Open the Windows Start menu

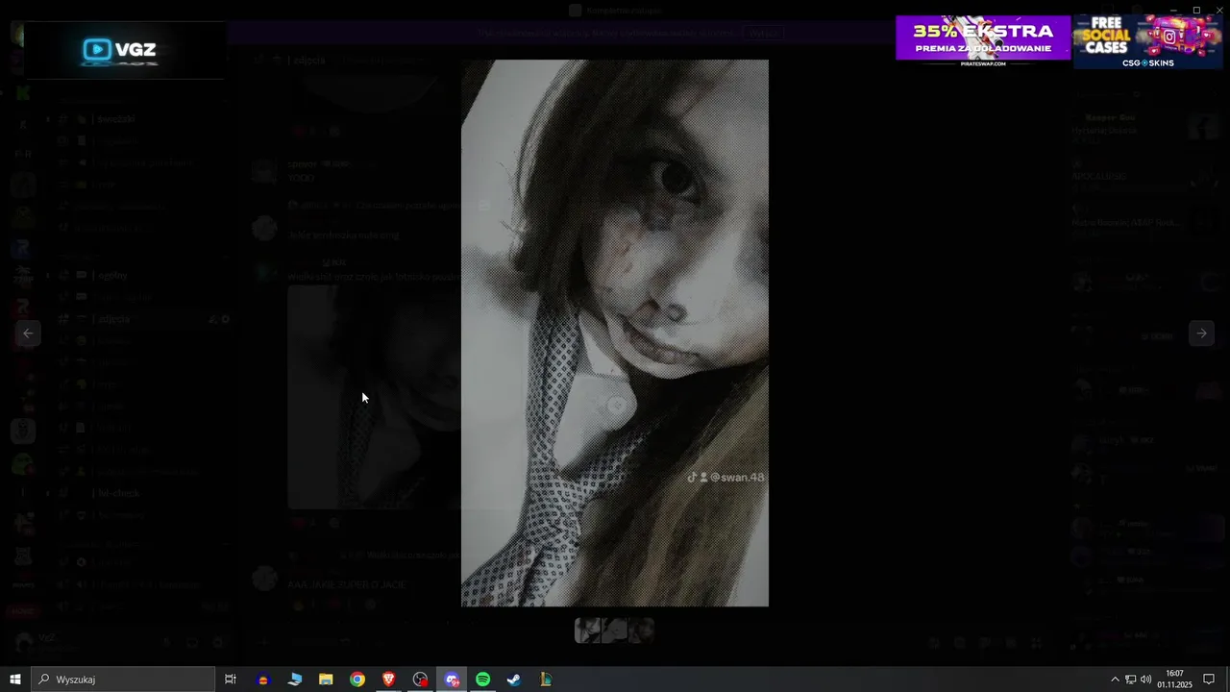(15, 680)
